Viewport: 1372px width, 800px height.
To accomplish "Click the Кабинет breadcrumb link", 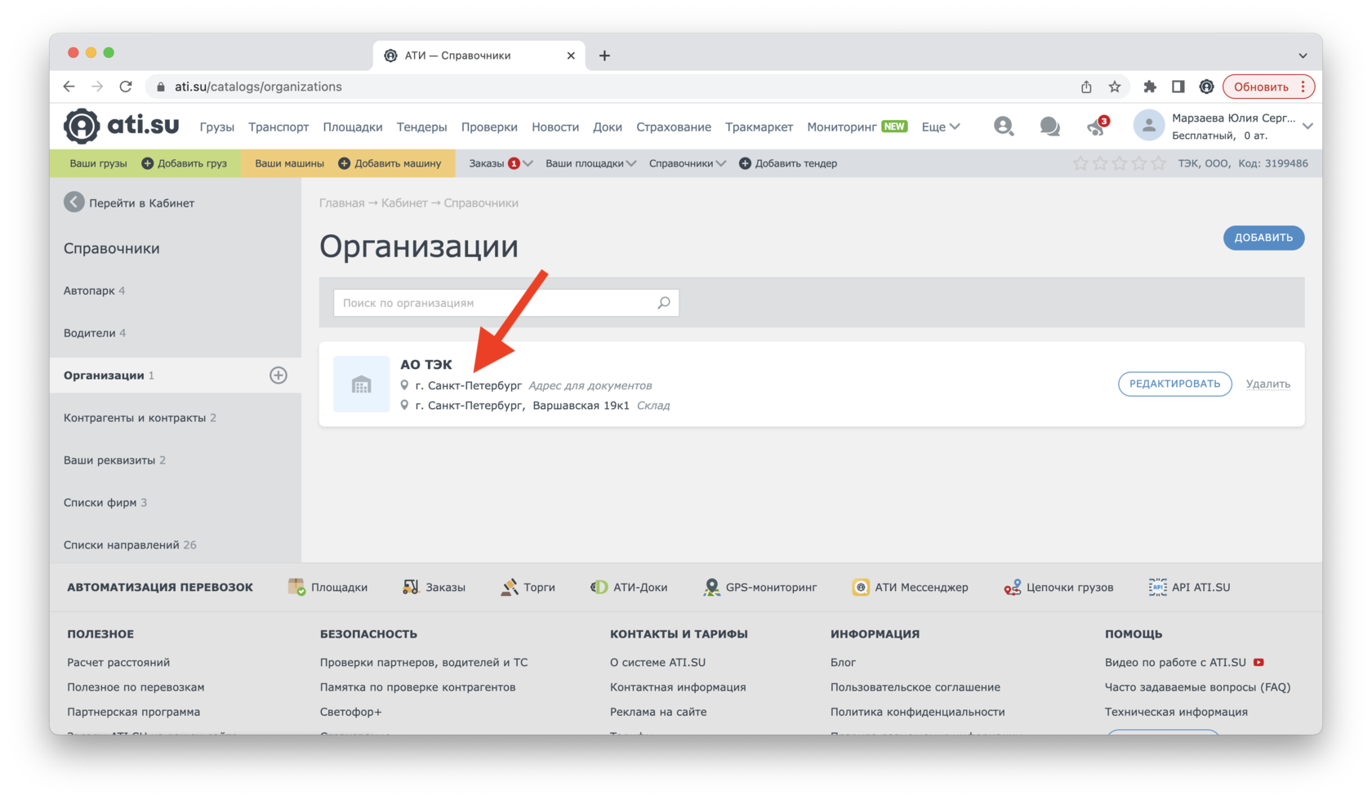I will [404, 202].
